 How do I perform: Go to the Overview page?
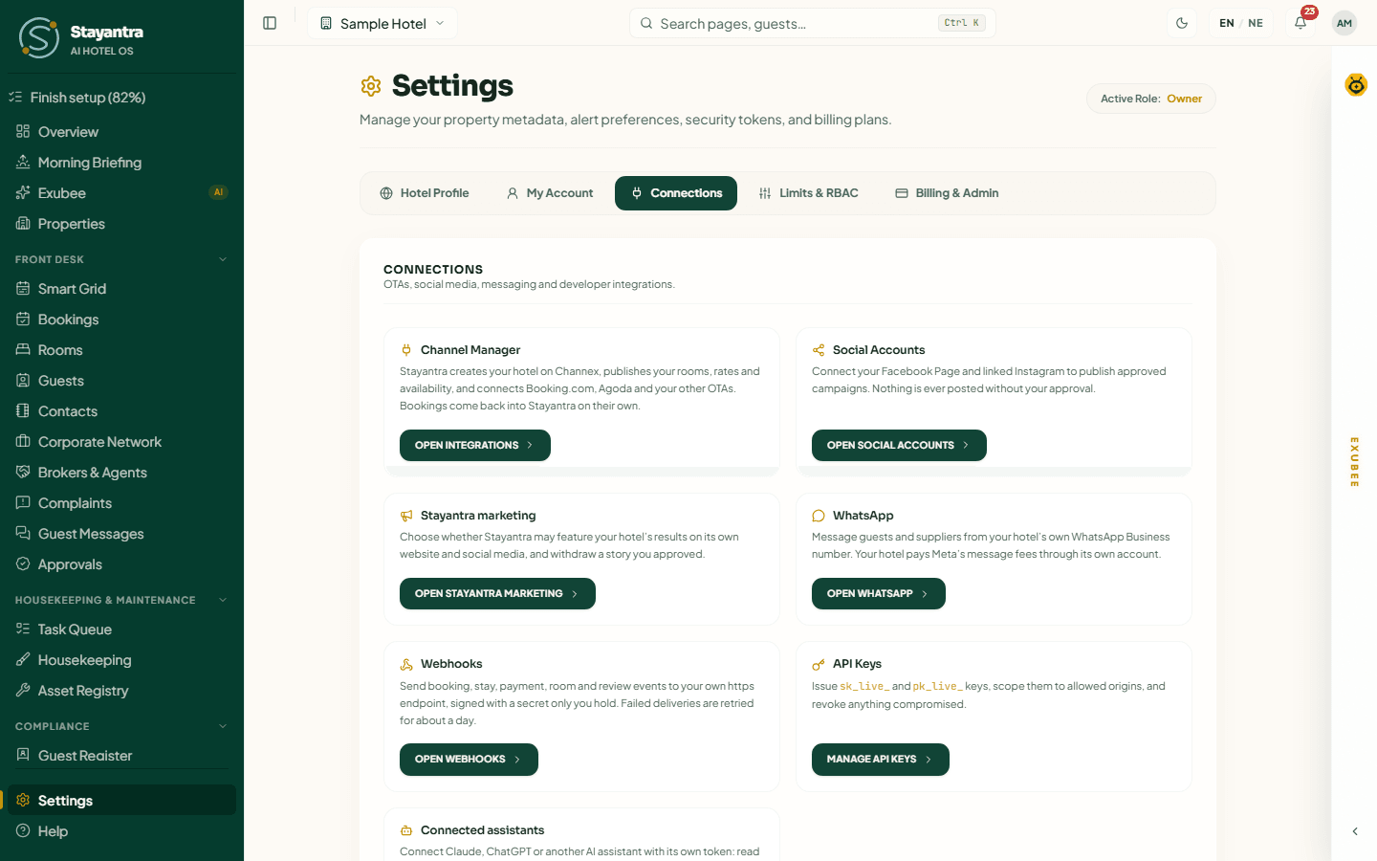tap(121, 132)
